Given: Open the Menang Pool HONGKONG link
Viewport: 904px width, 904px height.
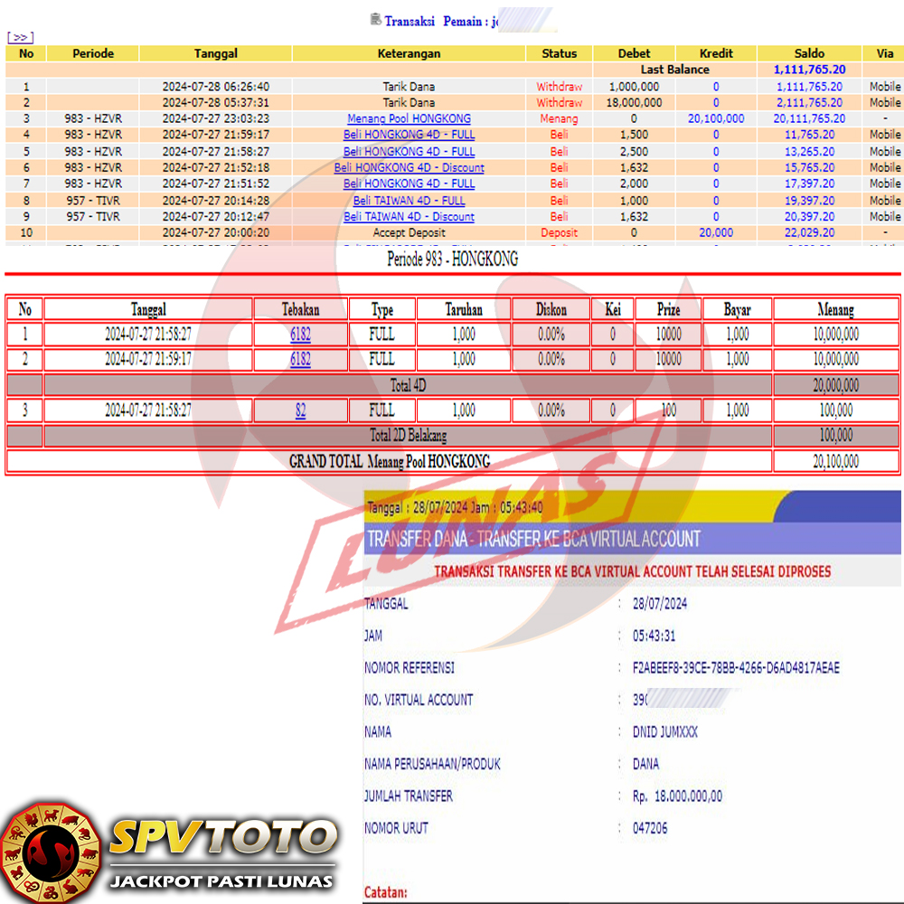Looking at the screenshot, I should pos(409,118).
